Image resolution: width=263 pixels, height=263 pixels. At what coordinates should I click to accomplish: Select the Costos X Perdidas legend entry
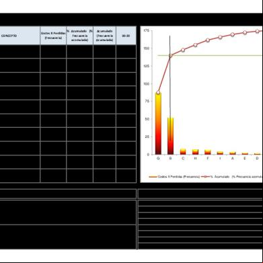[x=174, y=177]
